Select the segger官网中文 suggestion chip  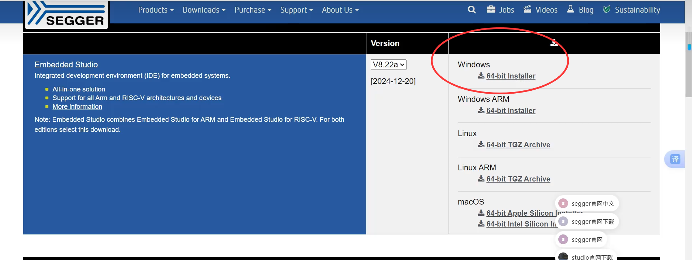tap(587, 203)
